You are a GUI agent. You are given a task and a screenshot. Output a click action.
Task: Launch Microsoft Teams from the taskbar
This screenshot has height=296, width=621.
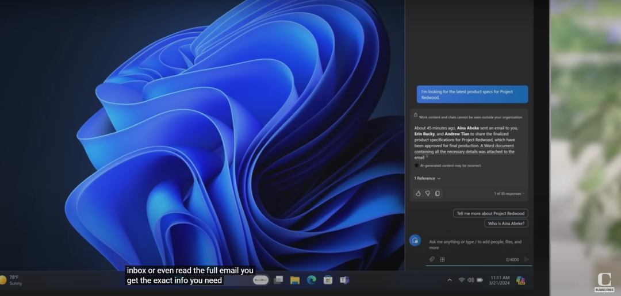[344, 280]
